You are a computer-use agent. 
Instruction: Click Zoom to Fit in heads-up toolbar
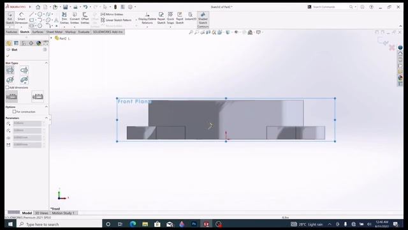click(x=191, y=33)
